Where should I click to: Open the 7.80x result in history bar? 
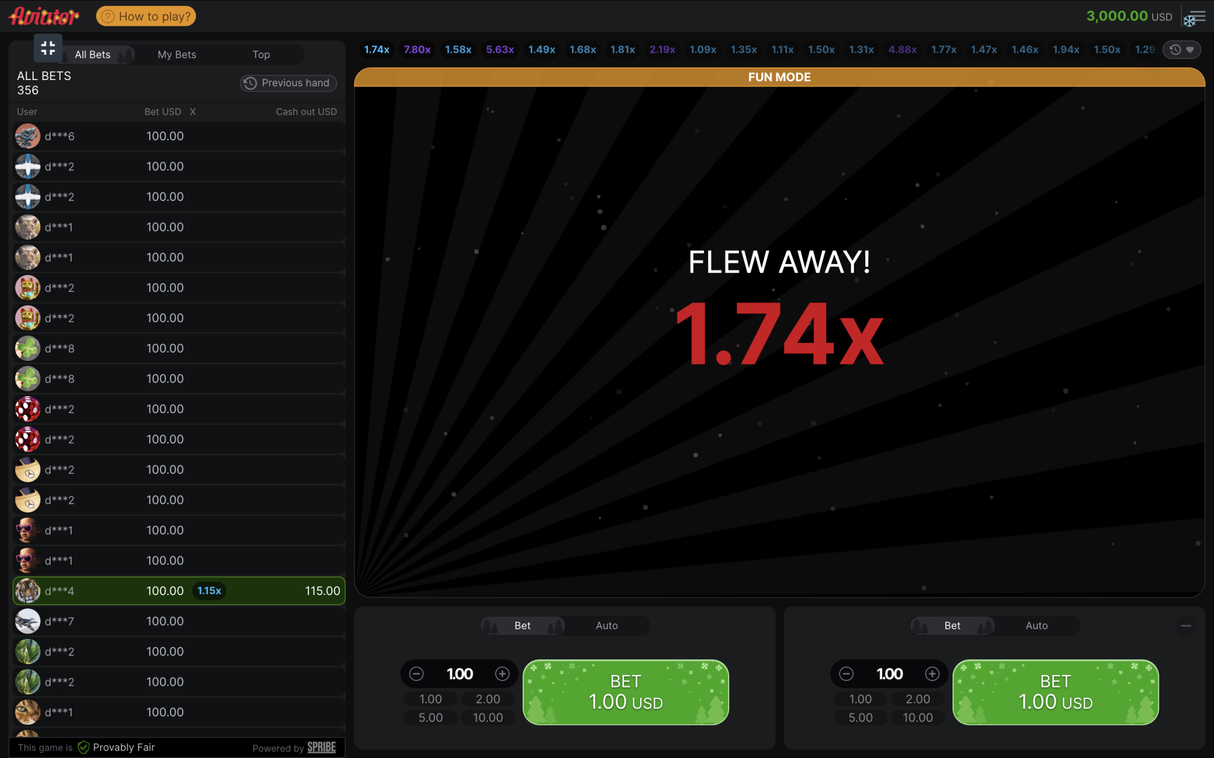417,50
